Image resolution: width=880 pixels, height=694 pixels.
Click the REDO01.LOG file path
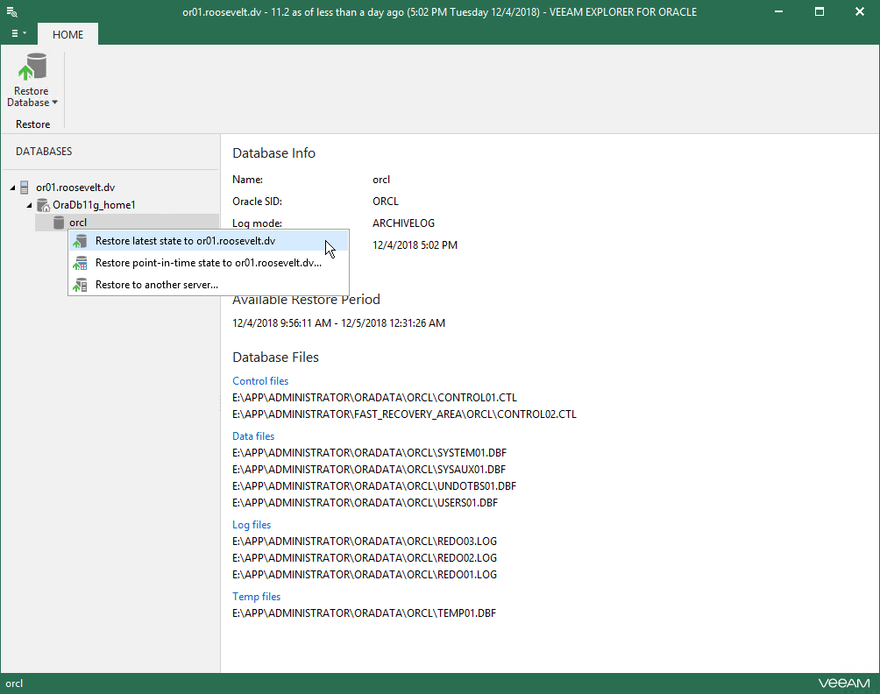365,575
